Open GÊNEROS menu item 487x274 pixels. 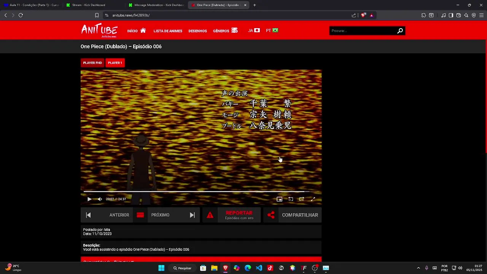point(225,31)
